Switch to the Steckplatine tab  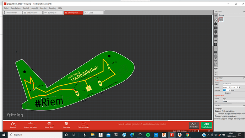(33, 13)
